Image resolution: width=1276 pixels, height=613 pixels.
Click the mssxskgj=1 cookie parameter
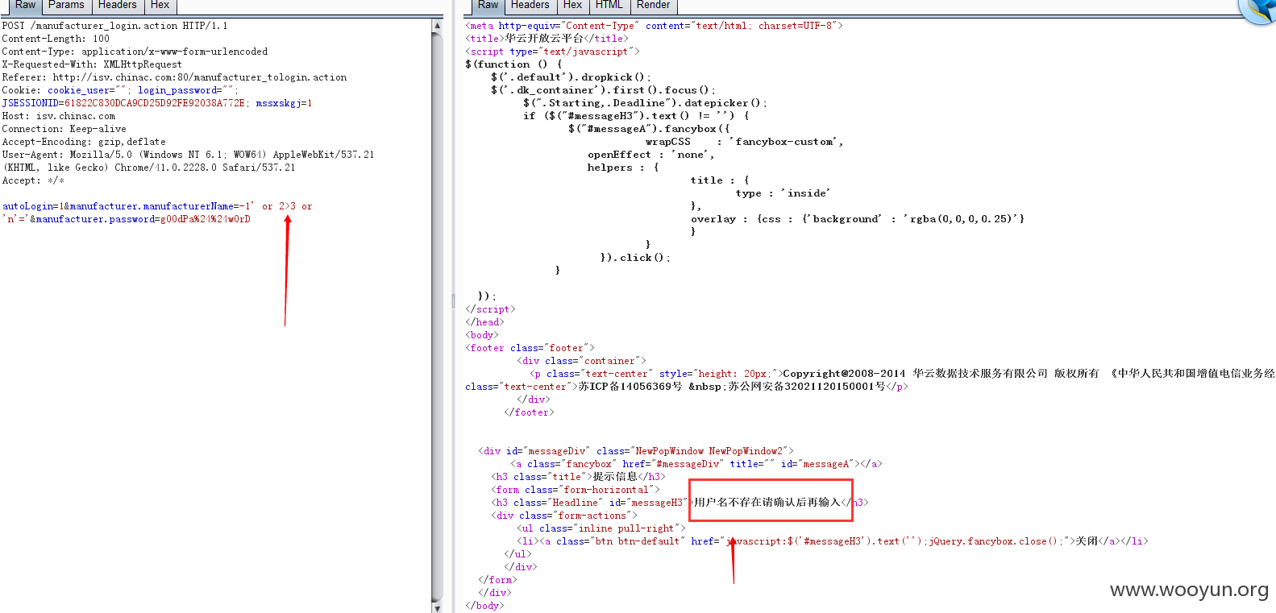[284, 103]
